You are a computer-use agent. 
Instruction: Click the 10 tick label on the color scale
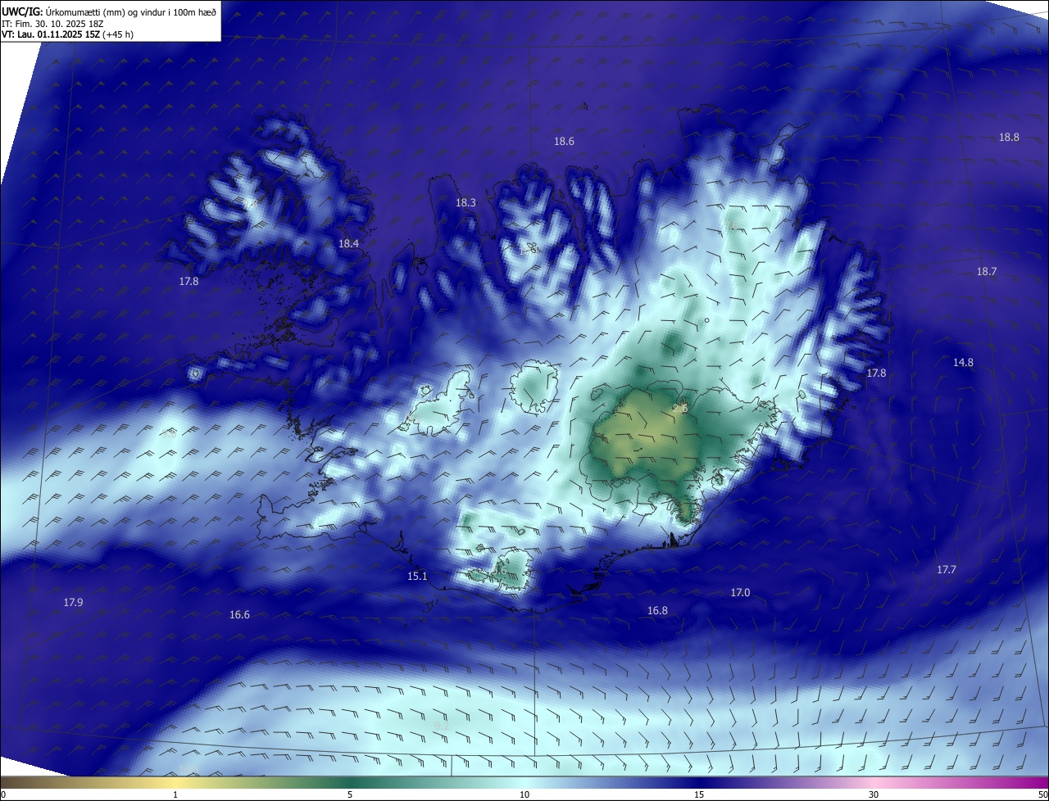coord(524,794)
